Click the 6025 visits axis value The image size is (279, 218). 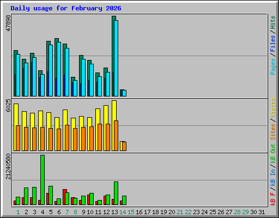pos(8,105)
